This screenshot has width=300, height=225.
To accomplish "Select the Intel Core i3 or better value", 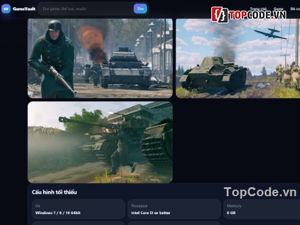I will [x=151, y=213].
